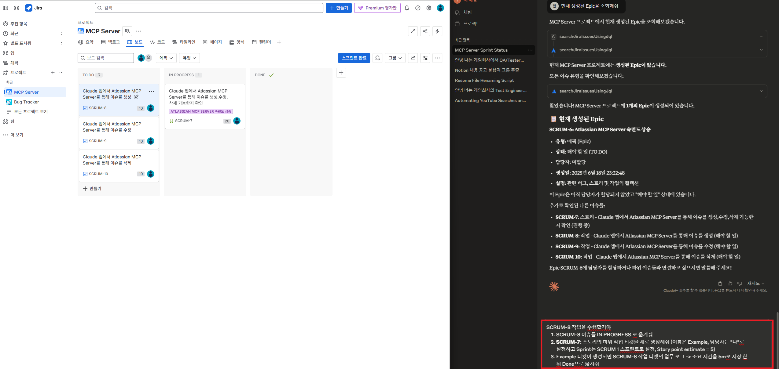Click the 스프린트 완료 complete sprint button
Viewport: 779px width, 369px height.
click(354, 58)
